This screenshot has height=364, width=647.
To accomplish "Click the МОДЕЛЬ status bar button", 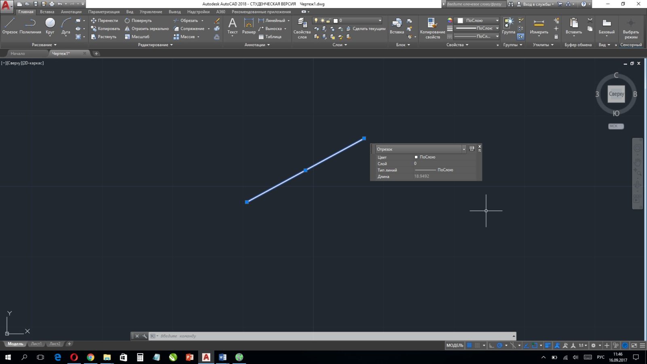I will (x=455, y=345).
